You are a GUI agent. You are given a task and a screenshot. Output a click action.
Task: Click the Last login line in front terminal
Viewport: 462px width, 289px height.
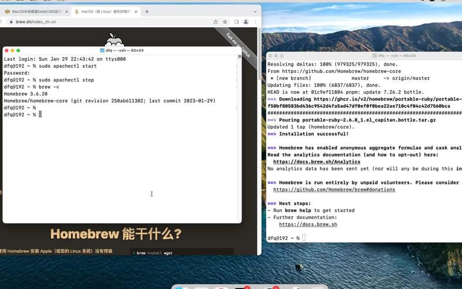pyautogui.click(x=65, y=59)
